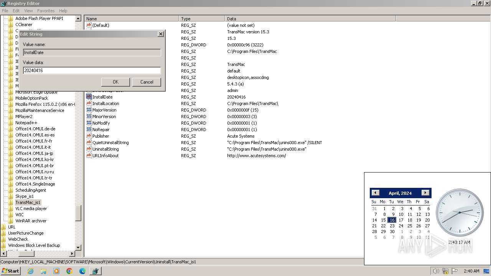Select the UserPictureChange key
This screenshot has width=491, height=276.
[x=26, y=233]
